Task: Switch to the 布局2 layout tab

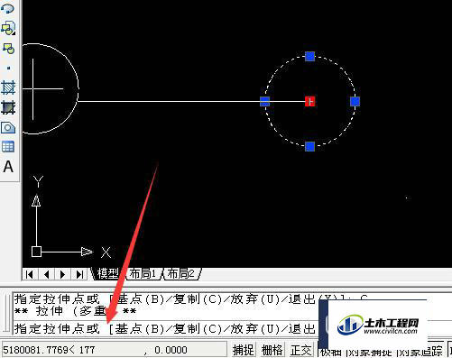Action: [181, 274]
